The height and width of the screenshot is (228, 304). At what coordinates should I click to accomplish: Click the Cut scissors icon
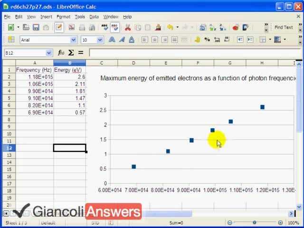(x=128, y=28)
